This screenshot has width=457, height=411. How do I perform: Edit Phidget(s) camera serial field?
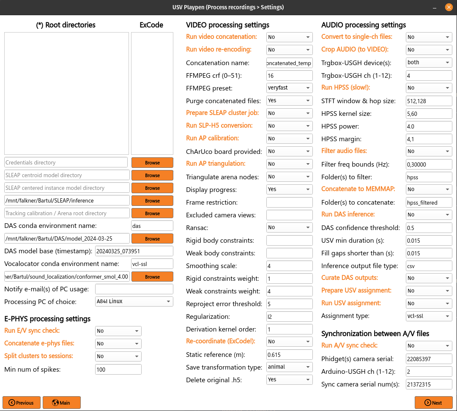click(429, 359)
